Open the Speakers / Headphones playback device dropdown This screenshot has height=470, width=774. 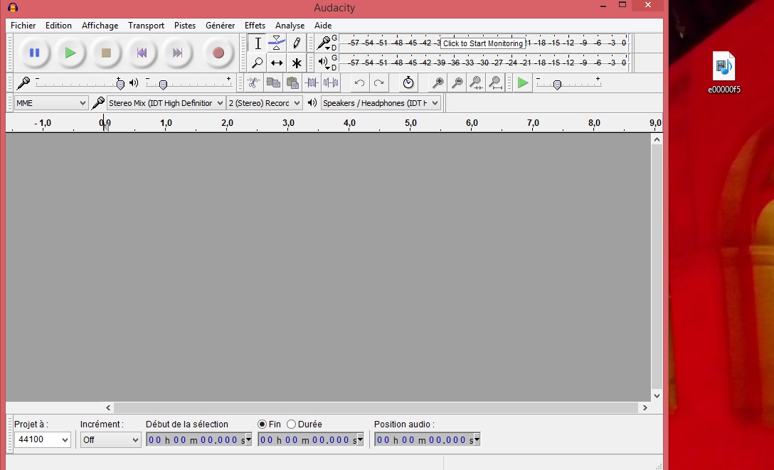coord(380,103)
